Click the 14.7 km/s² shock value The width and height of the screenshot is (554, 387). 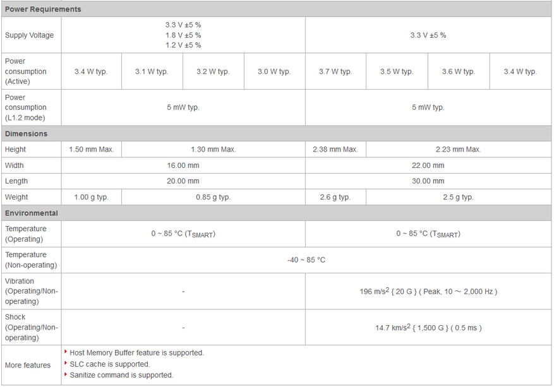click(428, 328)
